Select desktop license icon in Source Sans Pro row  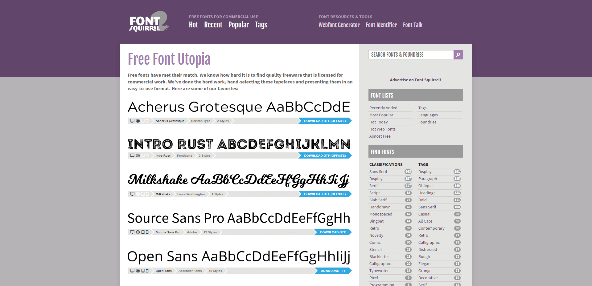132,232
